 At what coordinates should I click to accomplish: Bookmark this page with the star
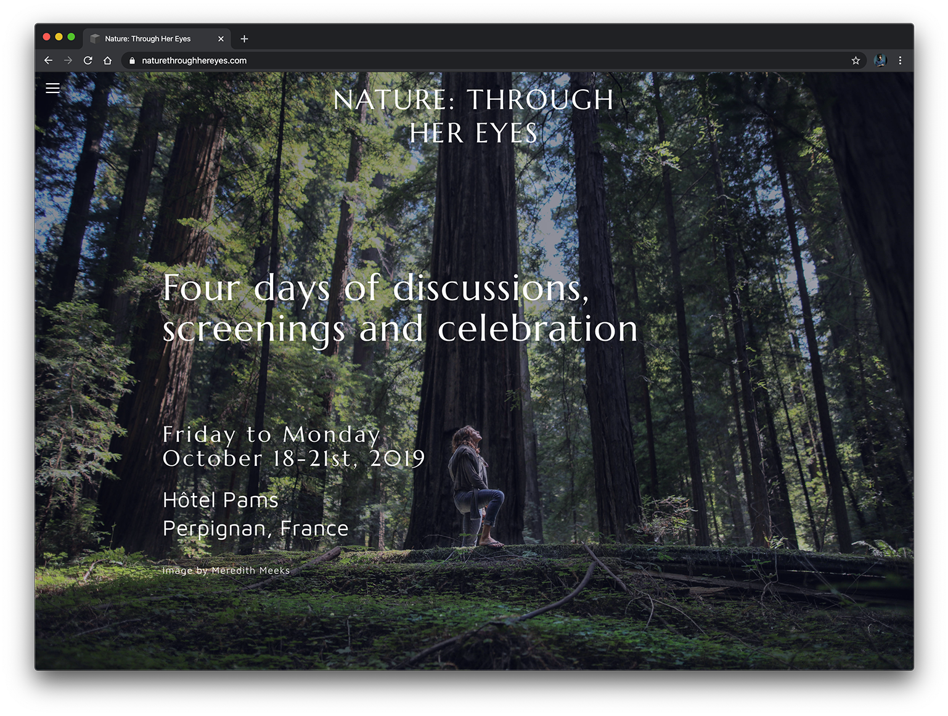click(856, 60)
